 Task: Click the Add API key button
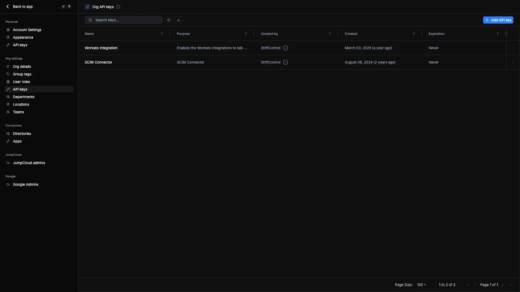coord(498,20)
